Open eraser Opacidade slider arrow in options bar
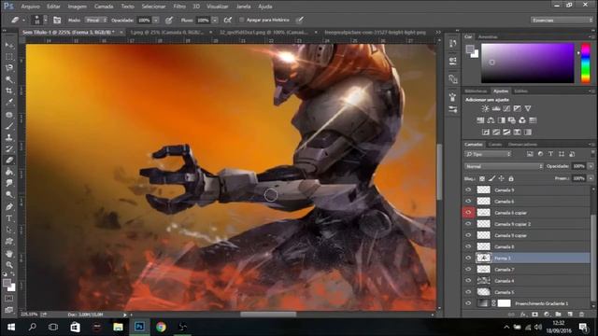598x336 pixels. [156, 20]
